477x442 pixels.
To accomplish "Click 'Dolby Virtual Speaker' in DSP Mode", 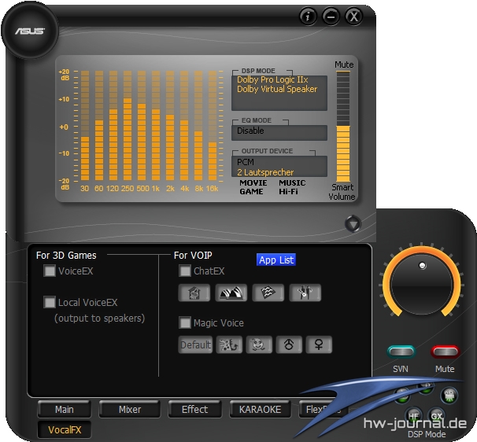I will [x=277, y=89].
